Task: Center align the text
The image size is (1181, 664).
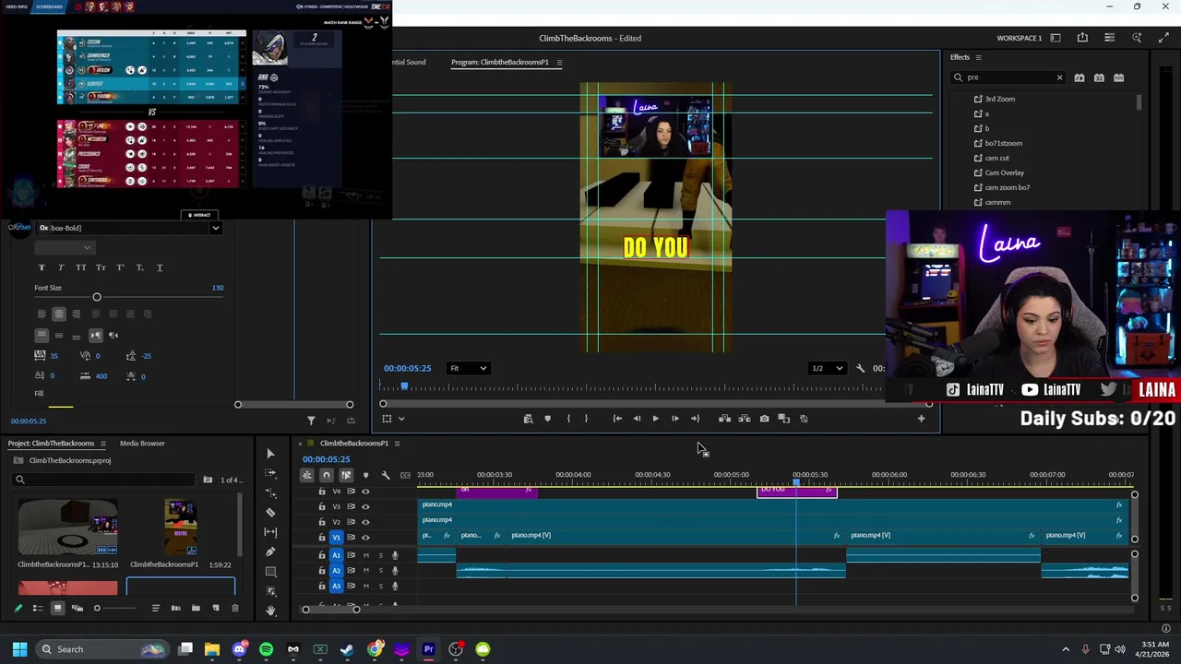Action: (58, 314)
